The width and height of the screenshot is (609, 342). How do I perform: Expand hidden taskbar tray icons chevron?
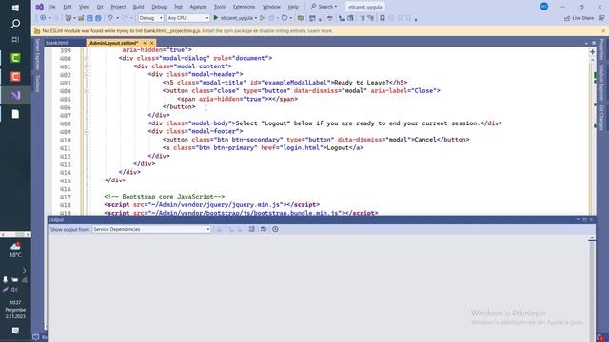[x=25, y=270]
